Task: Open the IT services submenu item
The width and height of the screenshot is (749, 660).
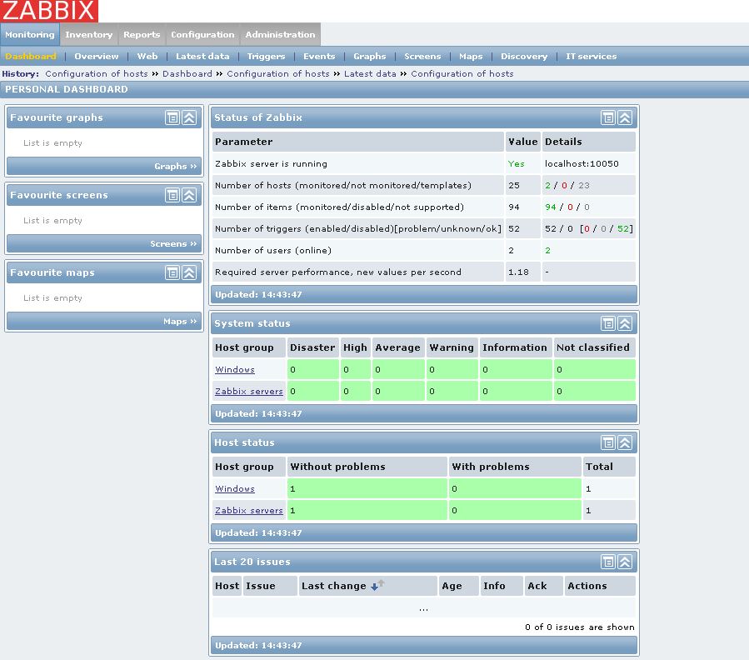Action: pos(592,57)
